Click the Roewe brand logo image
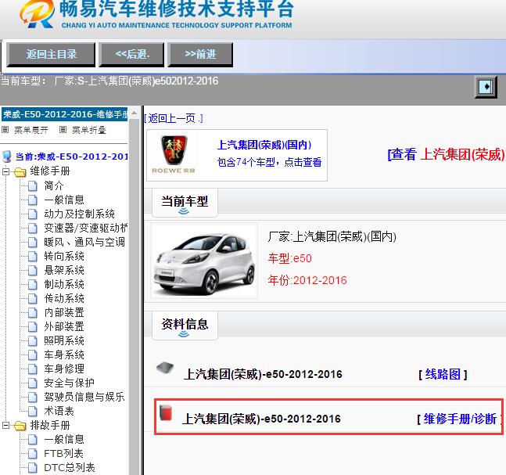This screenshot has width=506, height=475. 174,155
